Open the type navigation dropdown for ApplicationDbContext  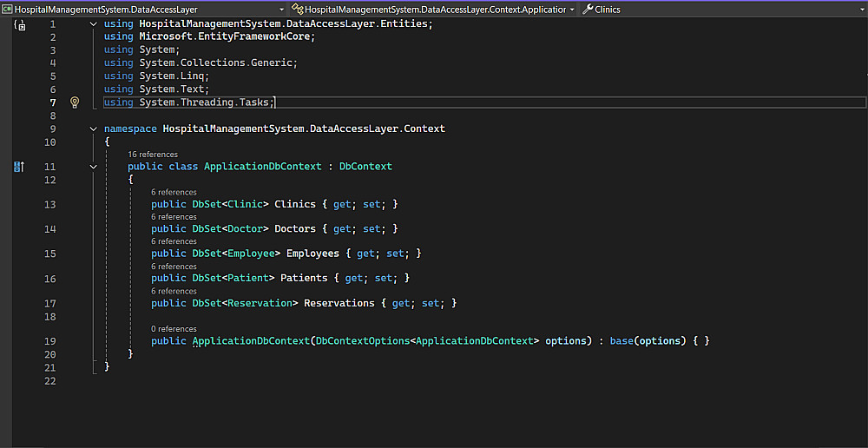[x=571, y=10]
